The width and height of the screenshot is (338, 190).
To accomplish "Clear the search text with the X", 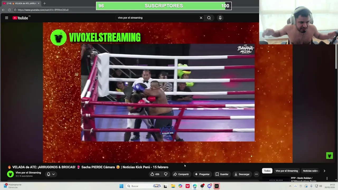I will (201, 18).
